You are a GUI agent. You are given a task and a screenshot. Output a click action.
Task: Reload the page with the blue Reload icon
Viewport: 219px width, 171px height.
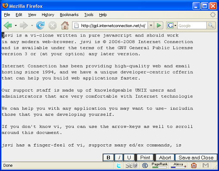click(x=41, y=25)
